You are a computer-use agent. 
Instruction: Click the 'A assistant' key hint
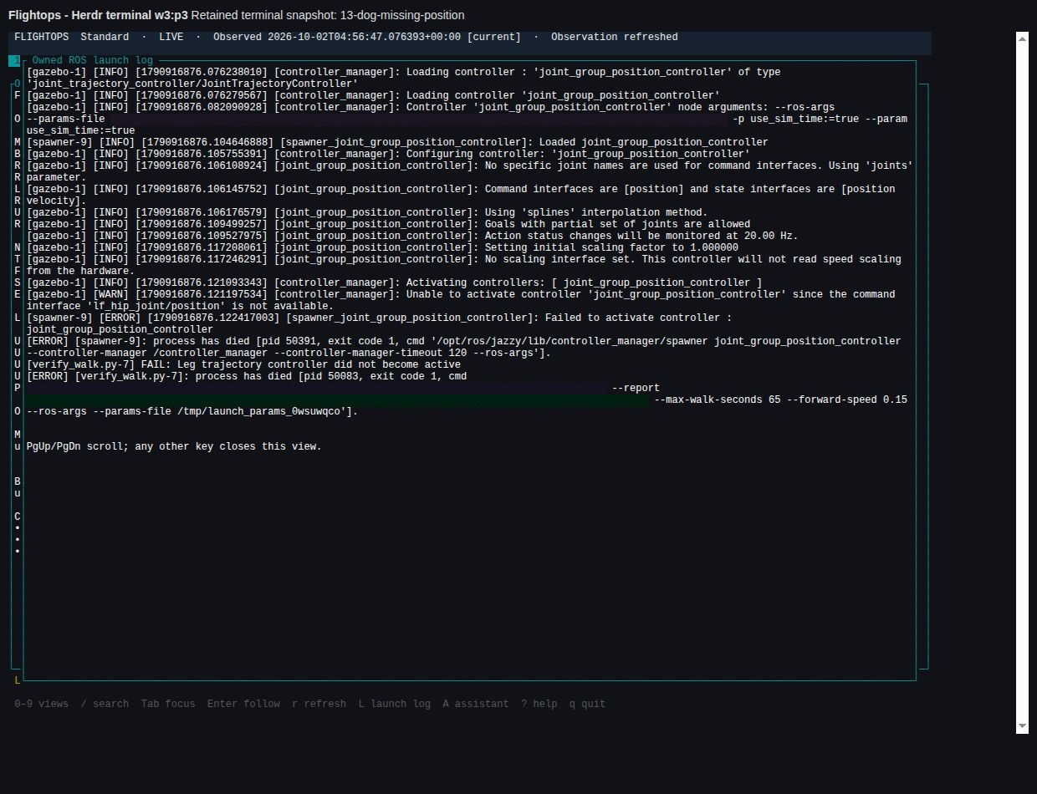pyautogui.click(x=476, y=704)
